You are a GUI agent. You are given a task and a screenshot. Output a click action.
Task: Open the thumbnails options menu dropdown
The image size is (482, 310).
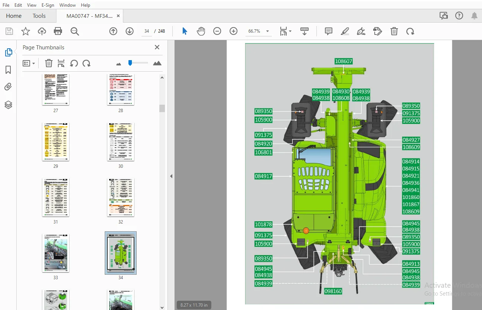[x=29, y=63]
